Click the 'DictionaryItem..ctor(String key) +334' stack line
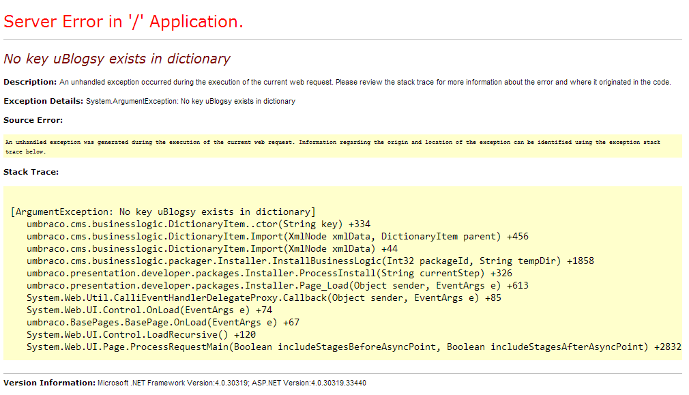The image size is (689, 395). pyautogui.click(x=199, y=224)
